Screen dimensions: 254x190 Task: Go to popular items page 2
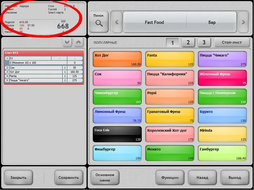188,42
